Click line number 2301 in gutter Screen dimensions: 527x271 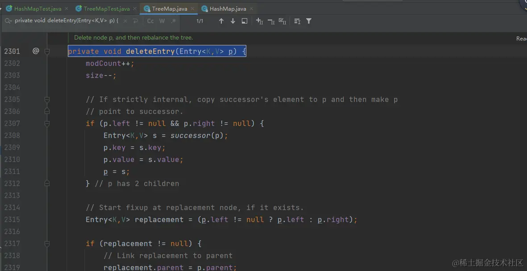12,51
